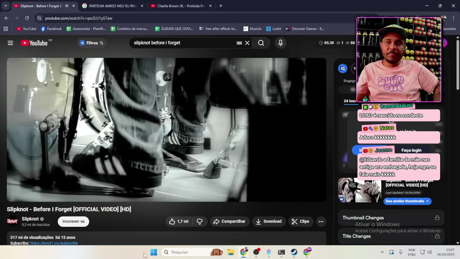This screenshot has width=460, height=259.
Task: Open the Filtros filter options
Action: (91, 43)
